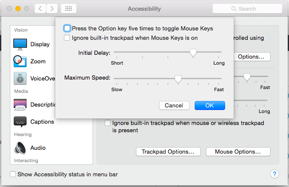
Task: Open the VoiceOver icon in sidebar
Action: 20,79
